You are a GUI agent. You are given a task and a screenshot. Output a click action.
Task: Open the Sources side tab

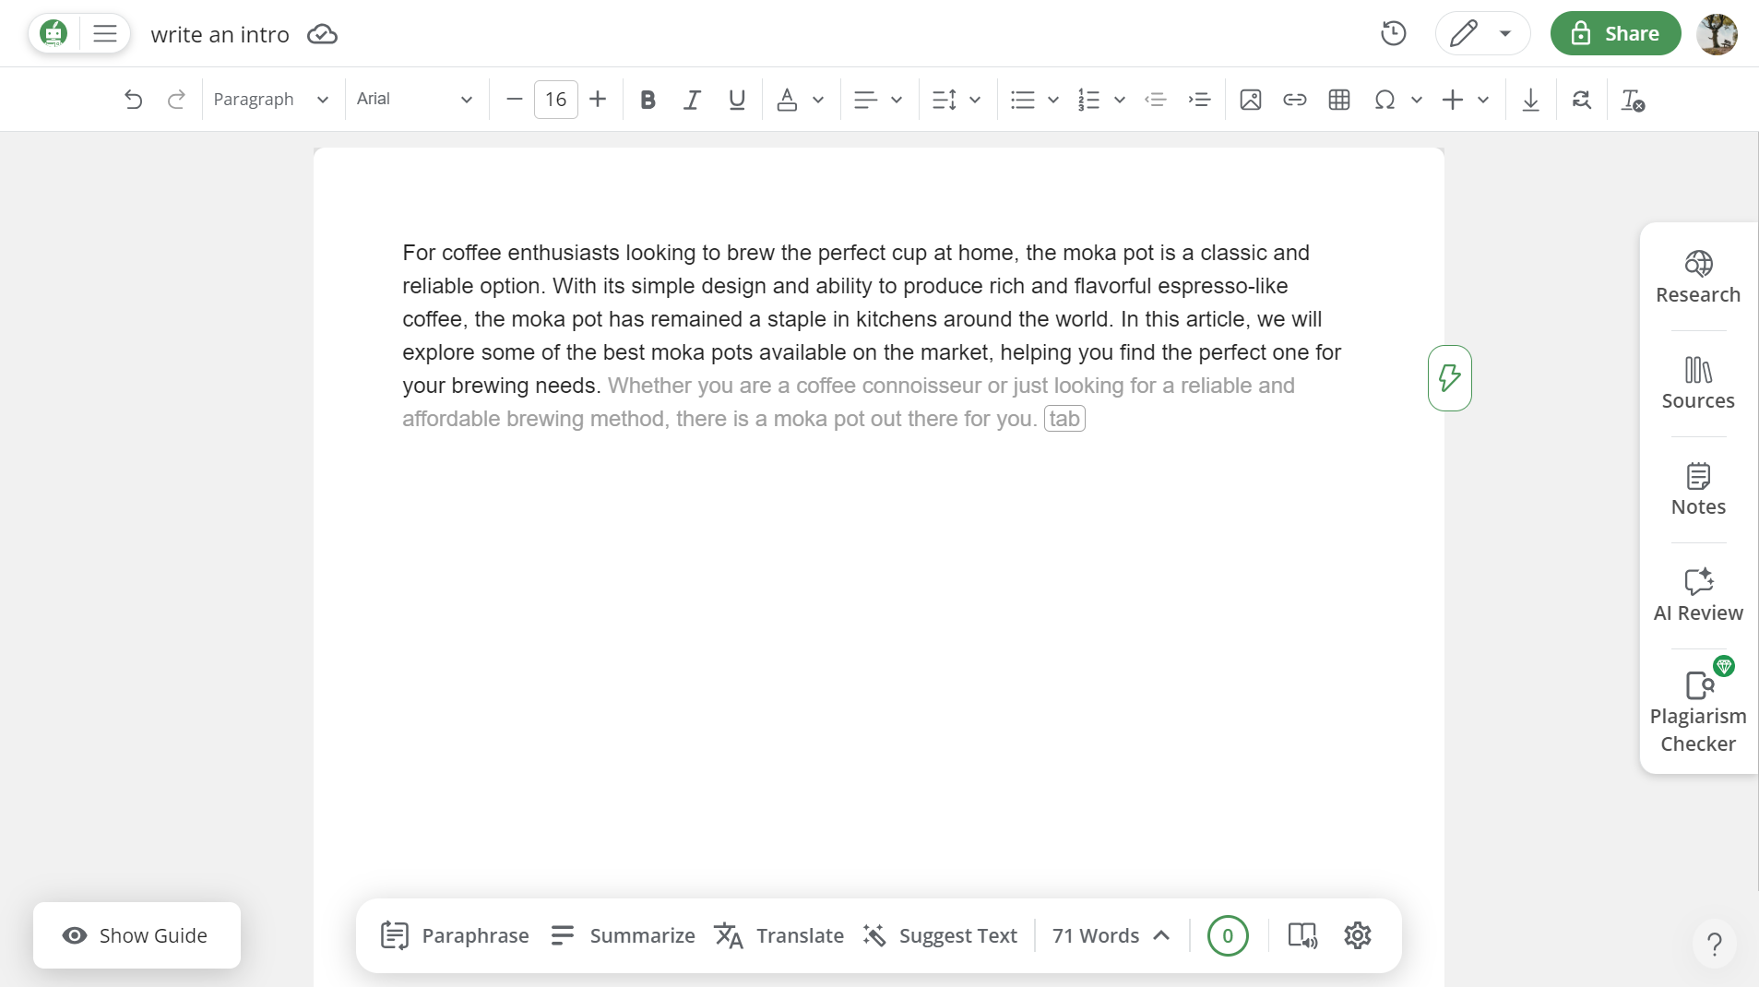coord(1697,383)
